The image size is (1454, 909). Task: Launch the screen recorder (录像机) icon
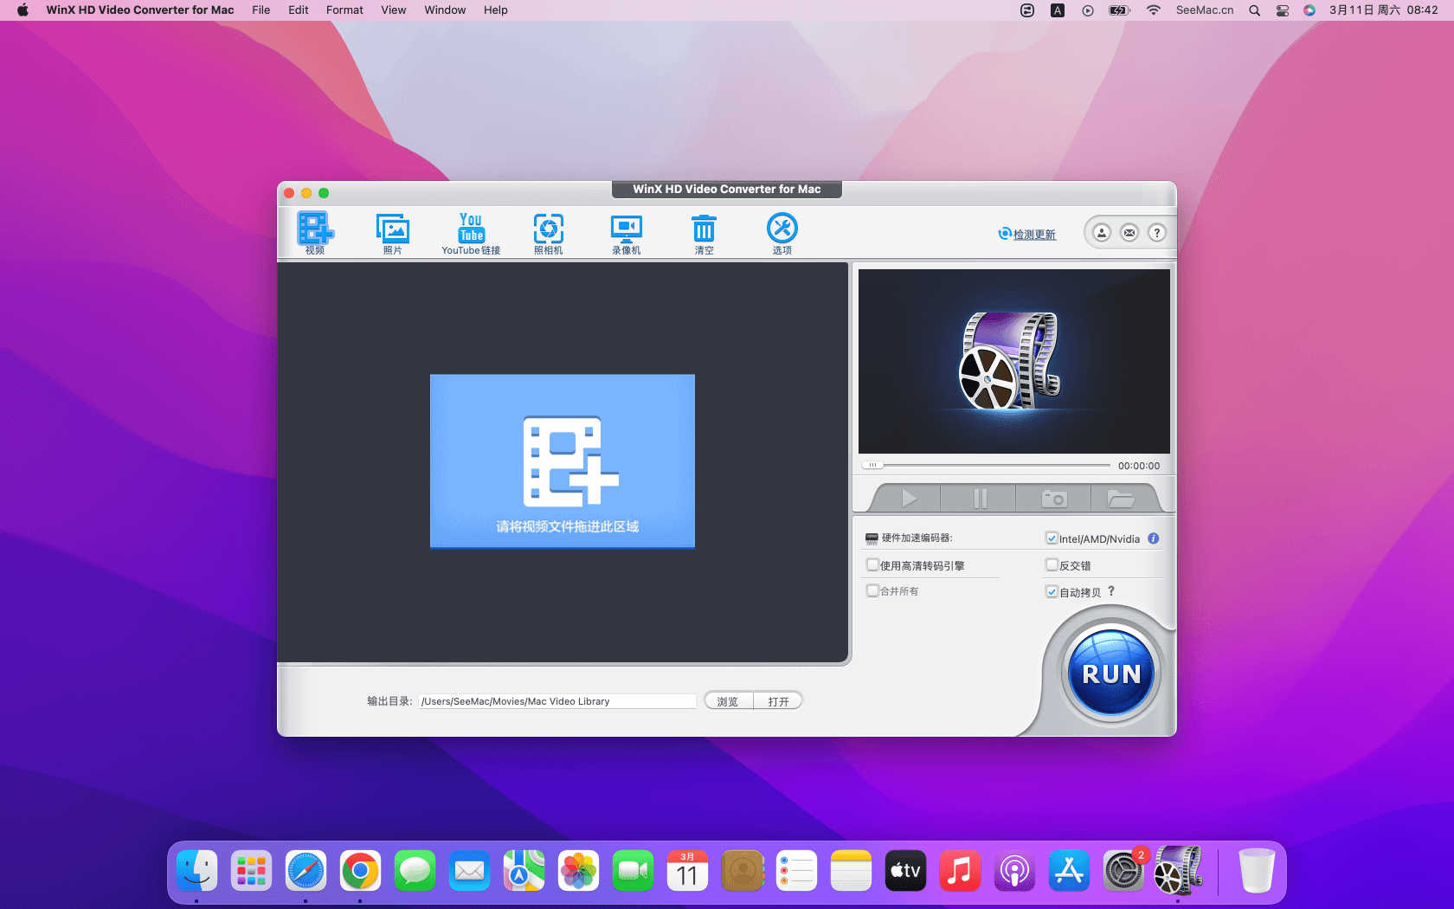(x=626, y=230)
